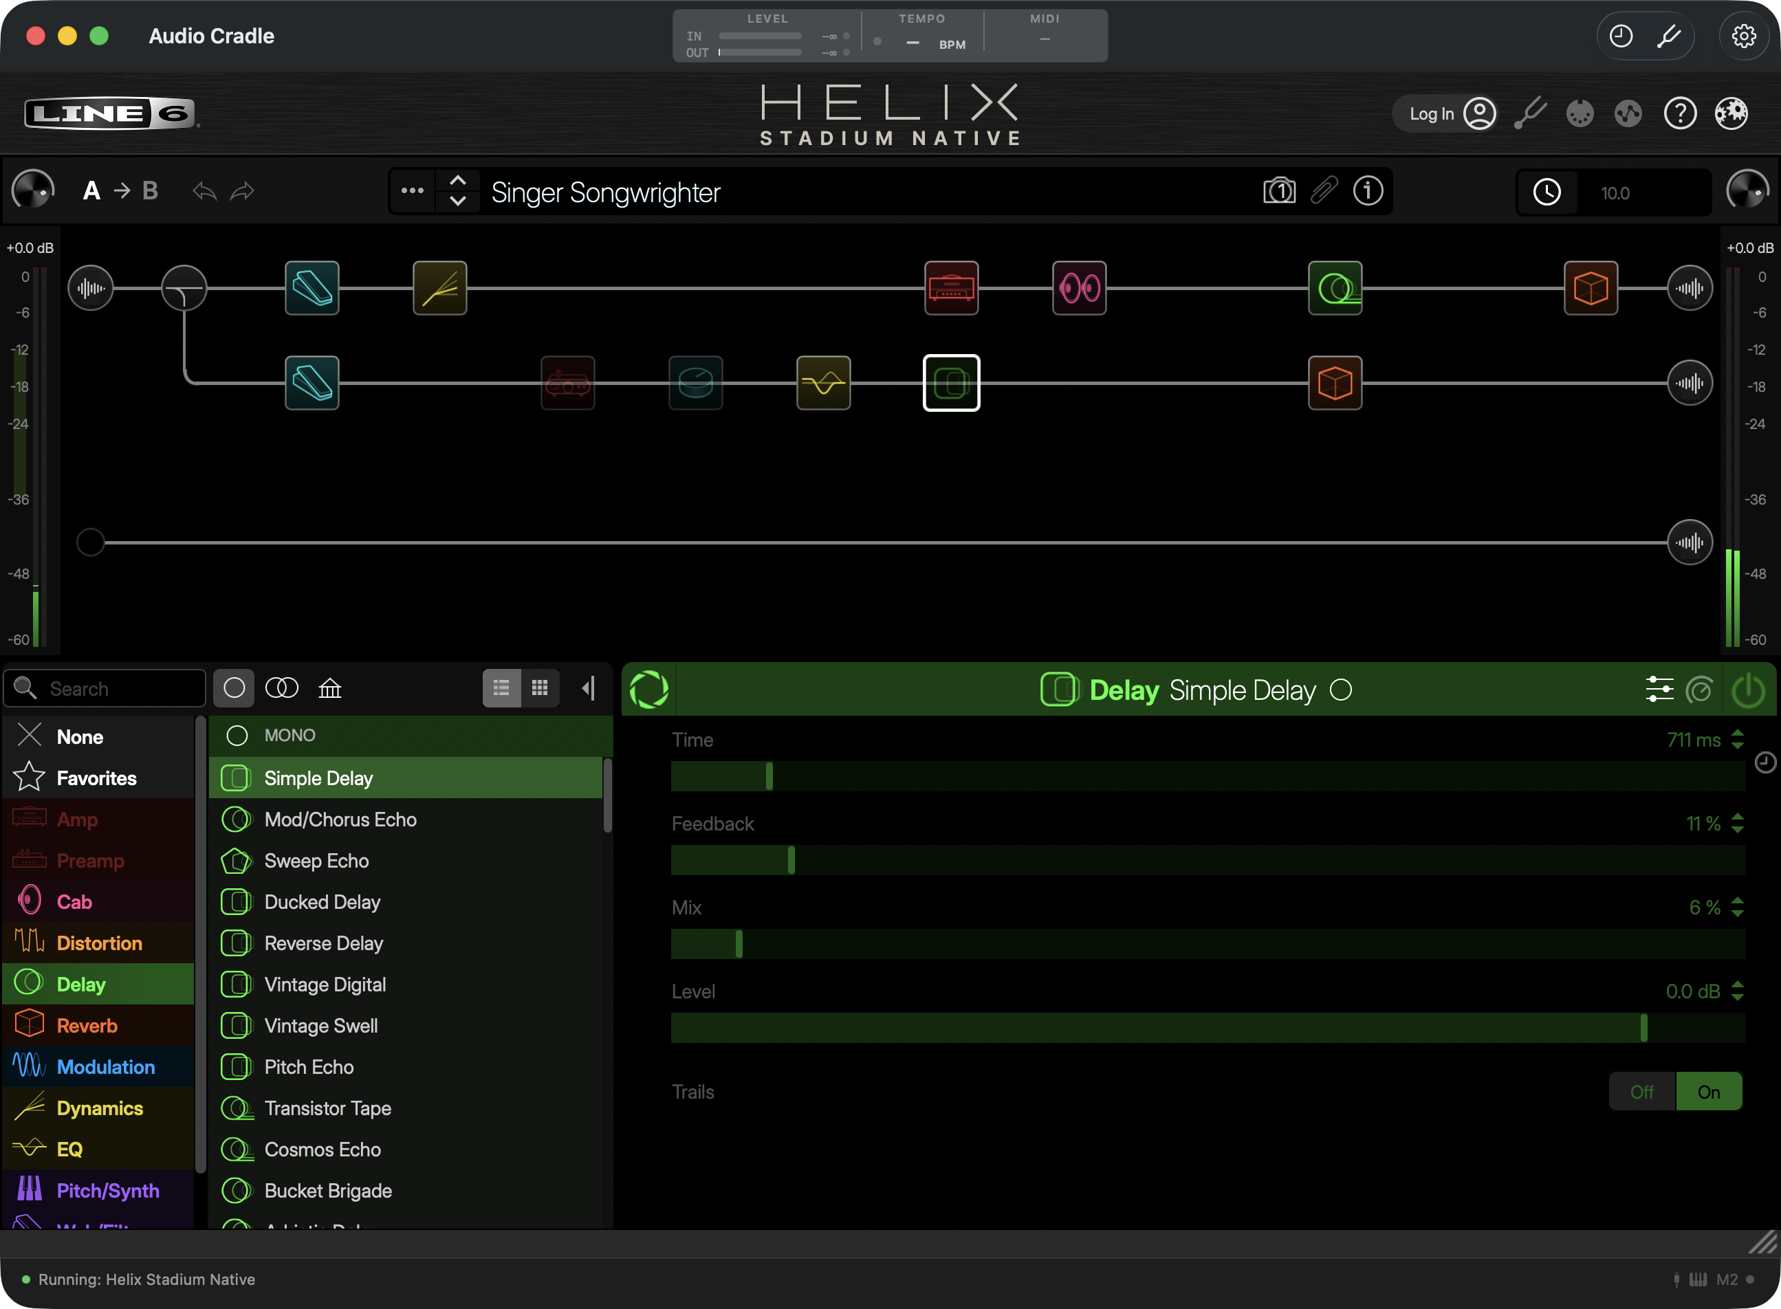Select the tape delay block on path one
Screen dimensions: 1781x1309
(x=1335, y=289)
